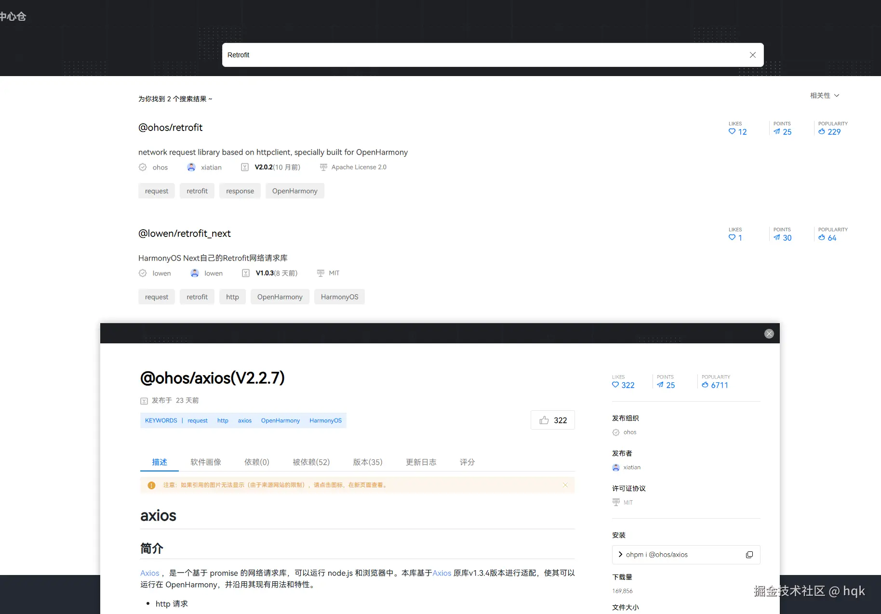Viewport: 881px width, 614px height.
Task: Click the http keyword in axios KEYWORDS
Action: [x=223, y=420]
